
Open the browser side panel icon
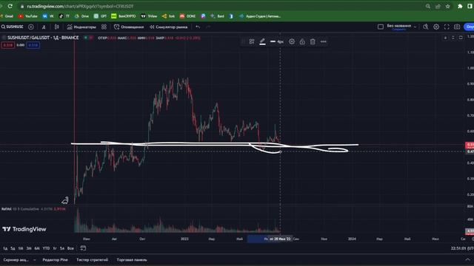pos(470,6)
